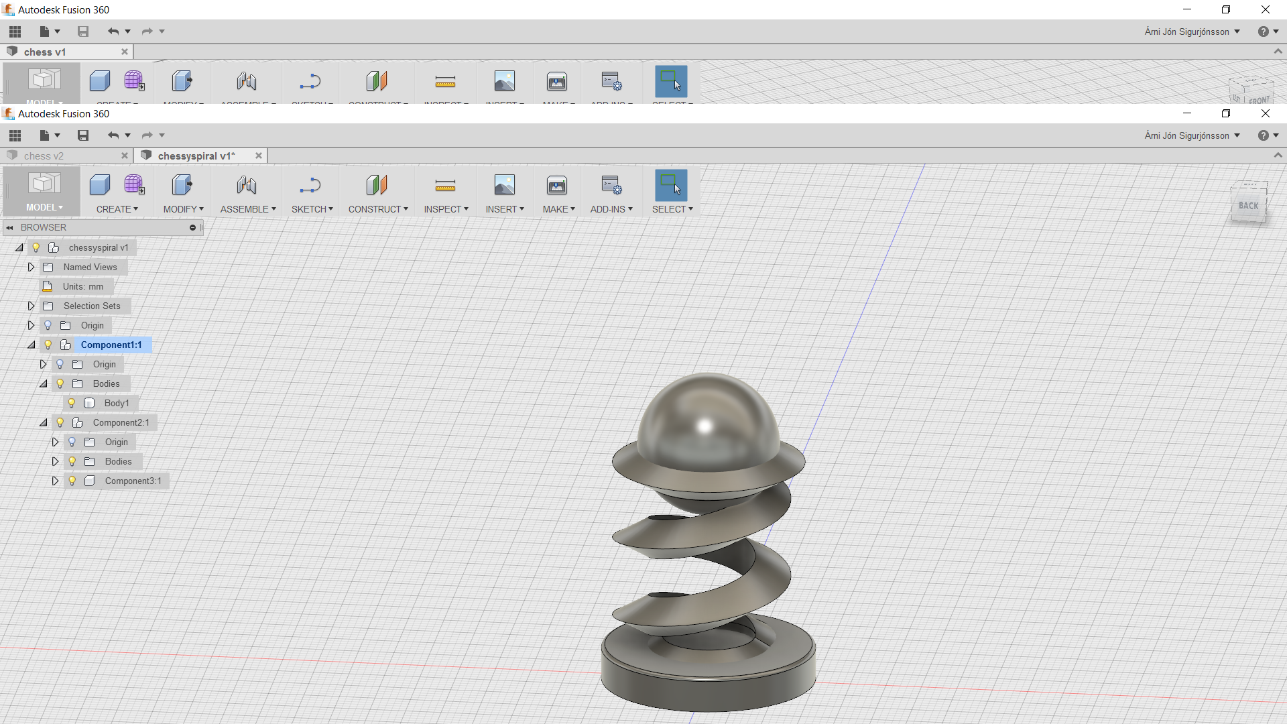Open the undo history dropdown arrow in front window

point(127,135)
